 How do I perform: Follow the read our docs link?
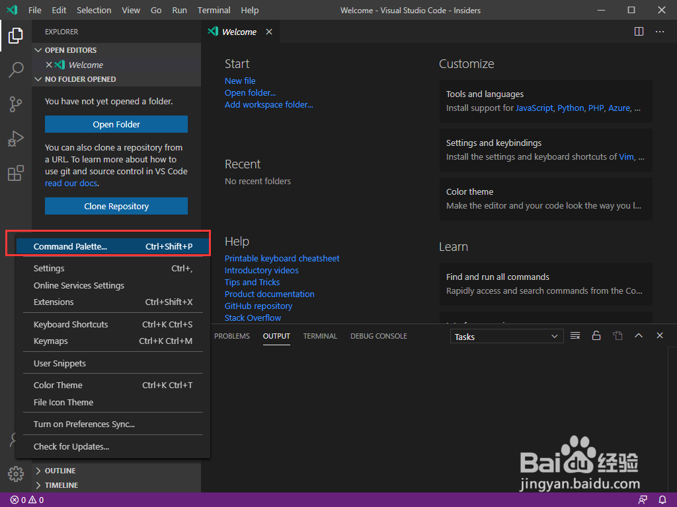[x=71, y=184]
